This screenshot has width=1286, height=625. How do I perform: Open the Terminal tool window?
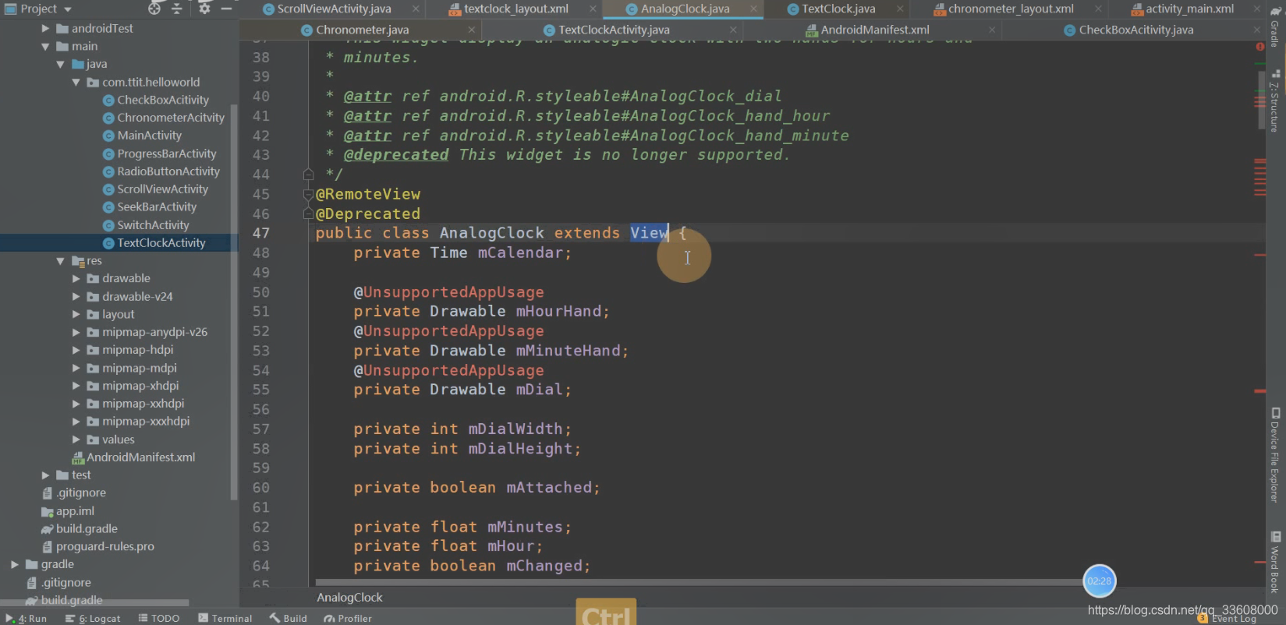click(x=225, y=618)
